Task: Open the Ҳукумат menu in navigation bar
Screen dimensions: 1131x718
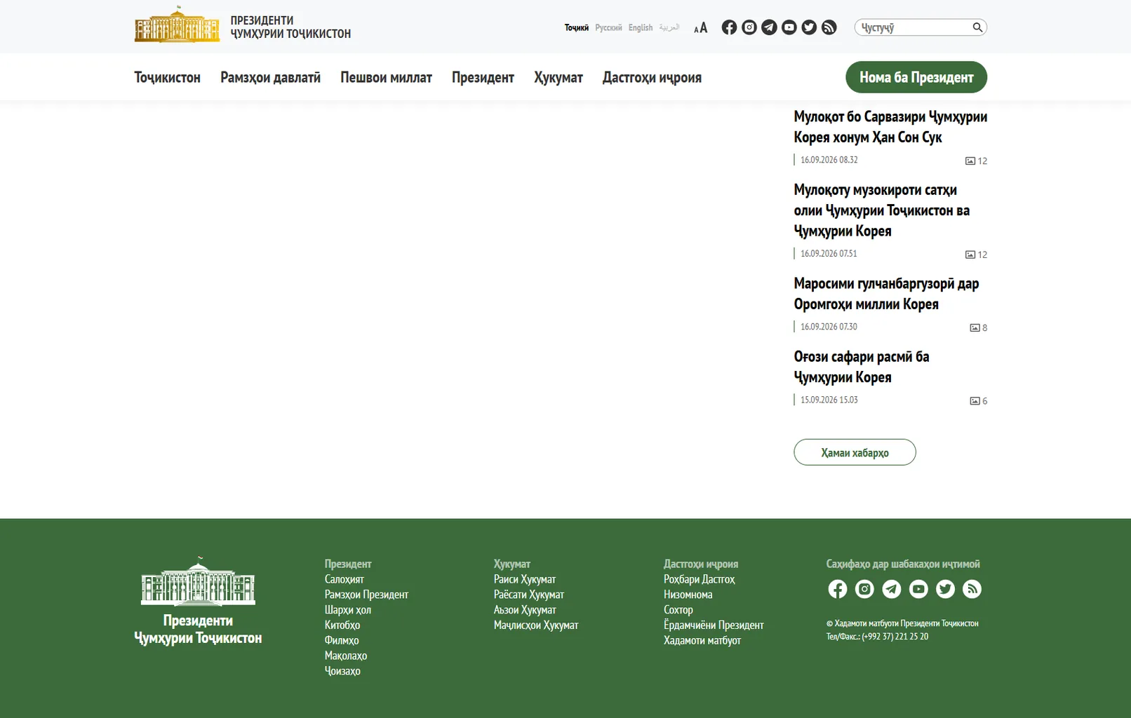Action: 558,77
